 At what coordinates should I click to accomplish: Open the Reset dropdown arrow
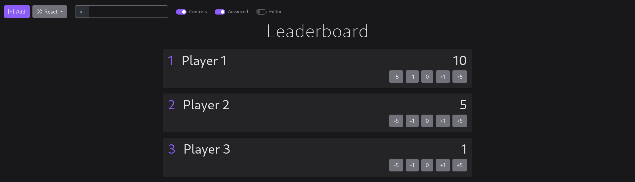point(62,12)
